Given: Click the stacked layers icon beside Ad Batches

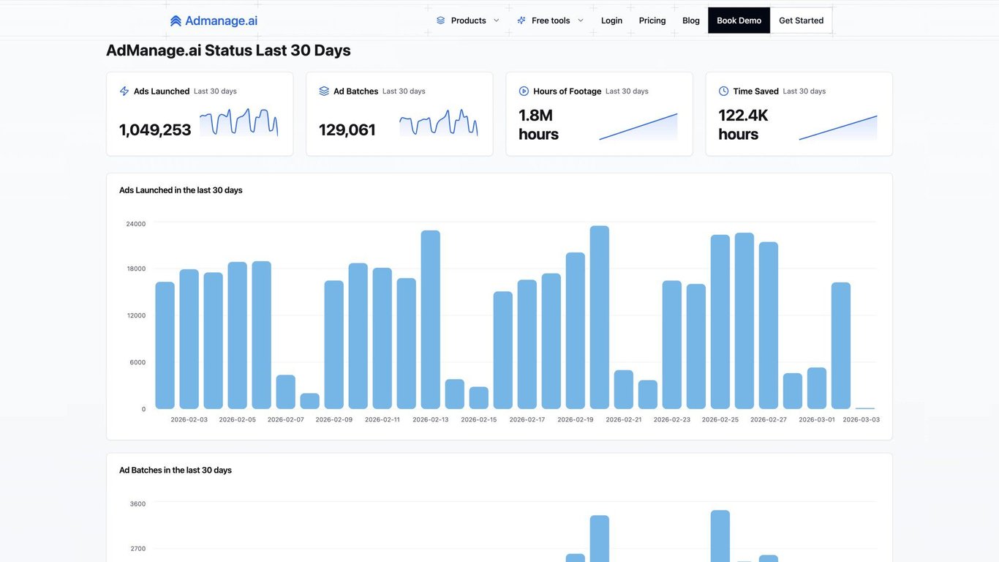Looking at the screenshot, I should tap(324, 91).
